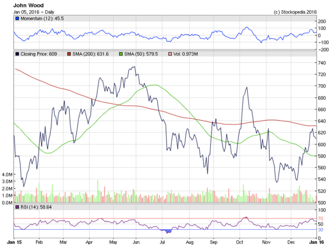This screenshot has width=331, height=250.
Task: Click the 'SMA (200): 631.6' label
Action: [x=91, y=54]
